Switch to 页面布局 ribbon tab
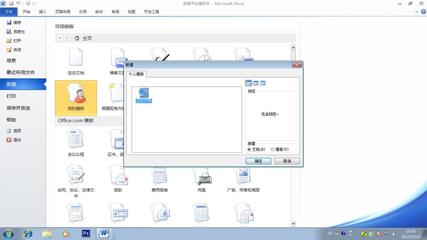The height and width of the screenshot is (240, 427). (63, 12)
